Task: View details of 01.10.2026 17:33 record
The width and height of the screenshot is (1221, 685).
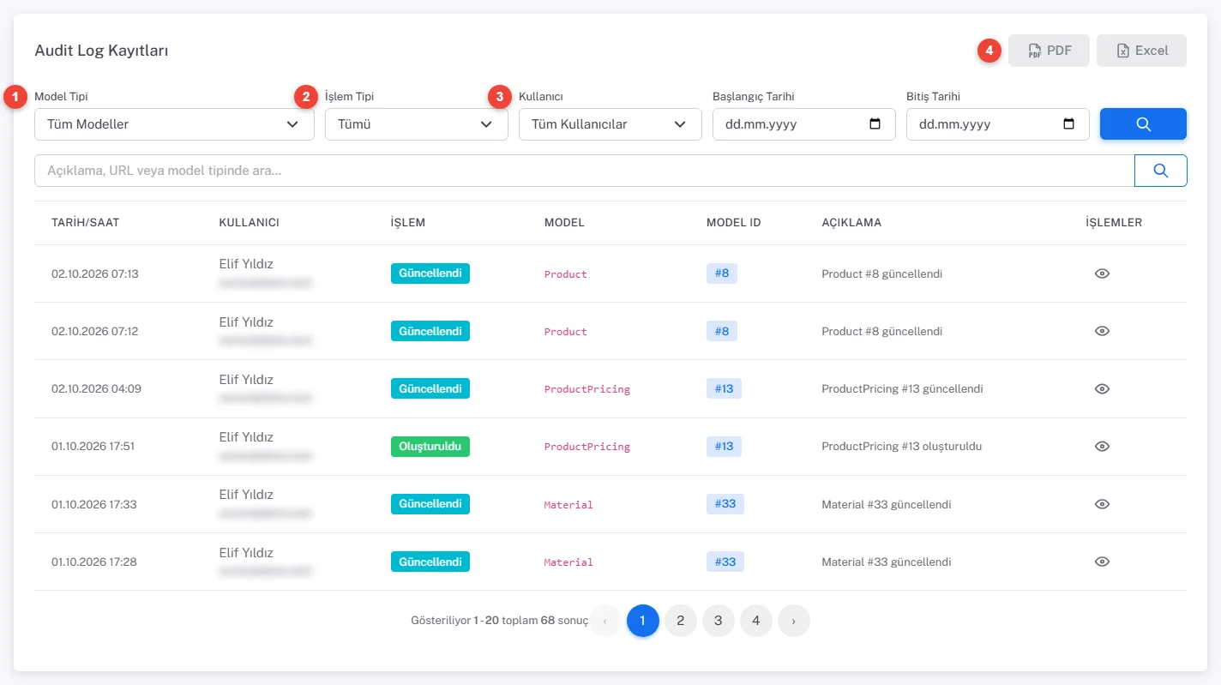Action: click(x=1103, y=504)
